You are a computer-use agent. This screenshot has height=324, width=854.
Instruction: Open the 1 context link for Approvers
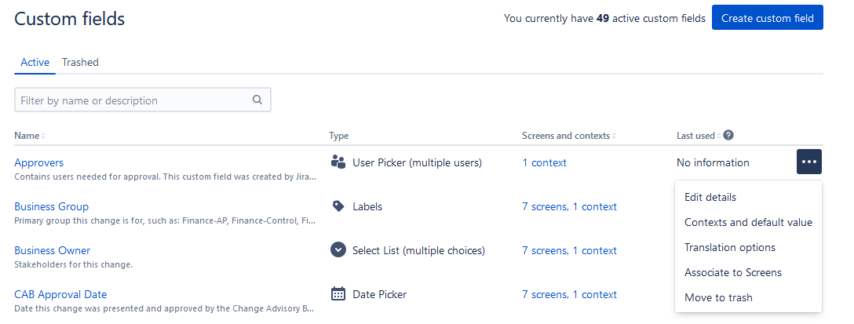tap(544, 162)
